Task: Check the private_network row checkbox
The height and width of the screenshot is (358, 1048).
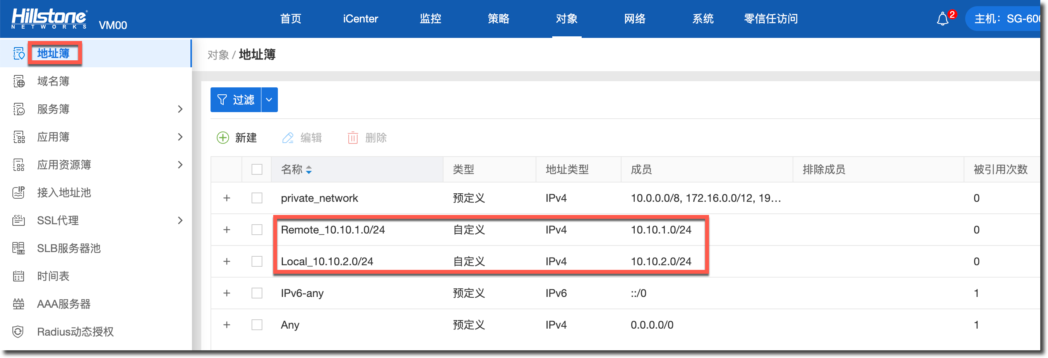Action: (x=257, y=198)
